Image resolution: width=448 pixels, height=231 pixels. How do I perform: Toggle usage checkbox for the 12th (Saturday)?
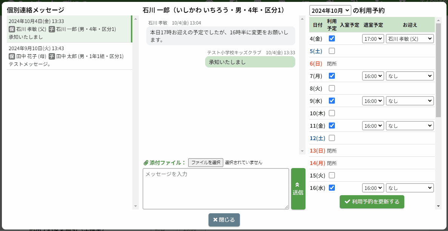[x=332, y=138]
